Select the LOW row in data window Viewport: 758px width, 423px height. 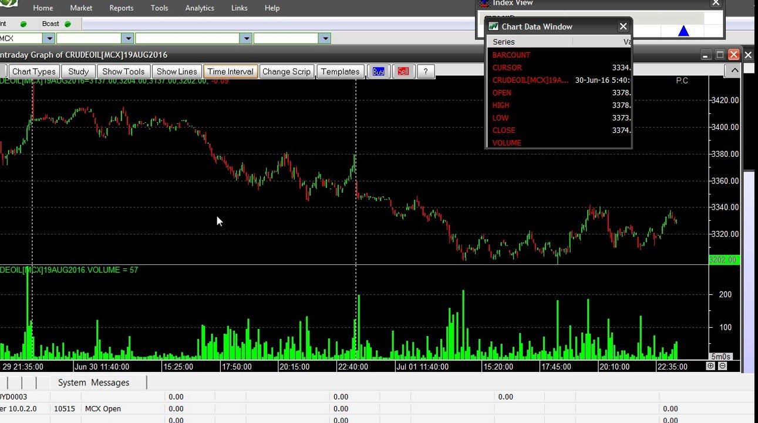click(x=560, y=117)
